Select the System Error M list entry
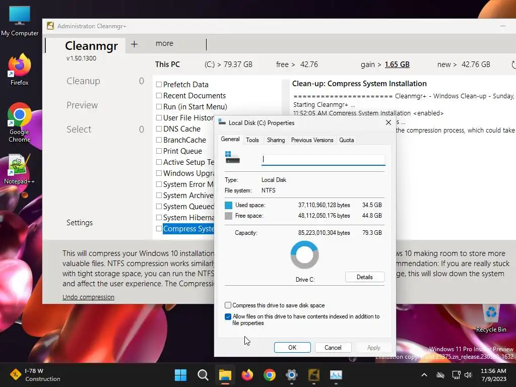This screenshot has width=516, height=387. pyautogui.click(x=188, y=184)
